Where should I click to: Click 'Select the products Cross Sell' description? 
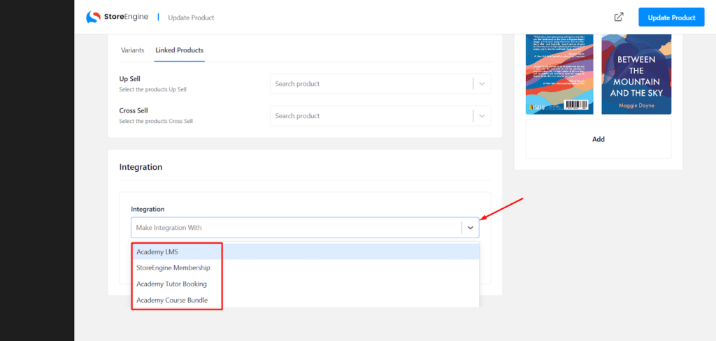click(x=156, y=122)
